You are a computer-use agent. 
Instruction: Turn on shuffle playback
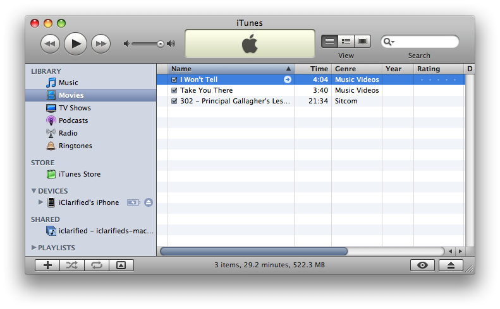72,265
